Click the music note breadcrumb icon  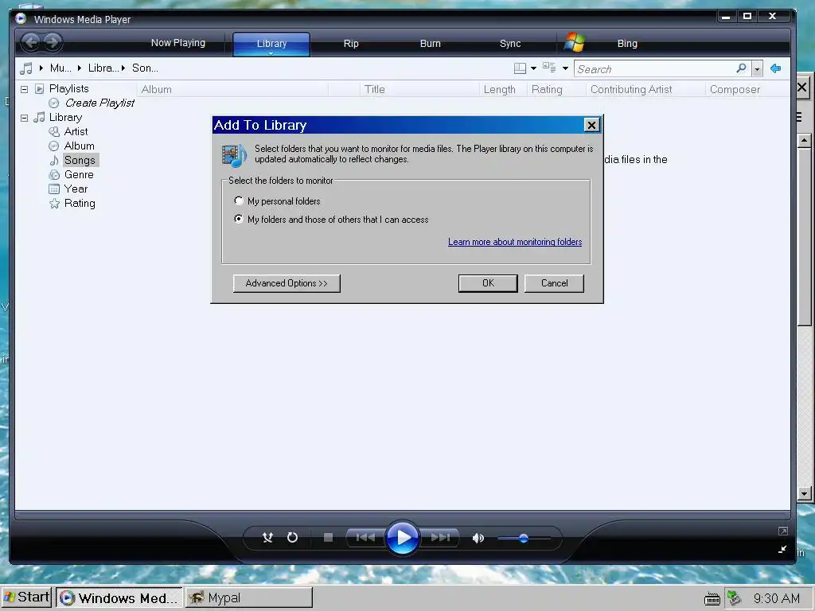point(26,68)
